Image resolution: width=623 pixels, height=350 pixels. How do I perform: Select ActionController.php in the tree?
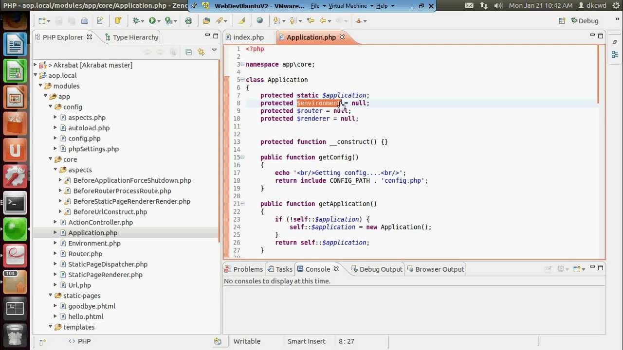(x=100, y=223)
